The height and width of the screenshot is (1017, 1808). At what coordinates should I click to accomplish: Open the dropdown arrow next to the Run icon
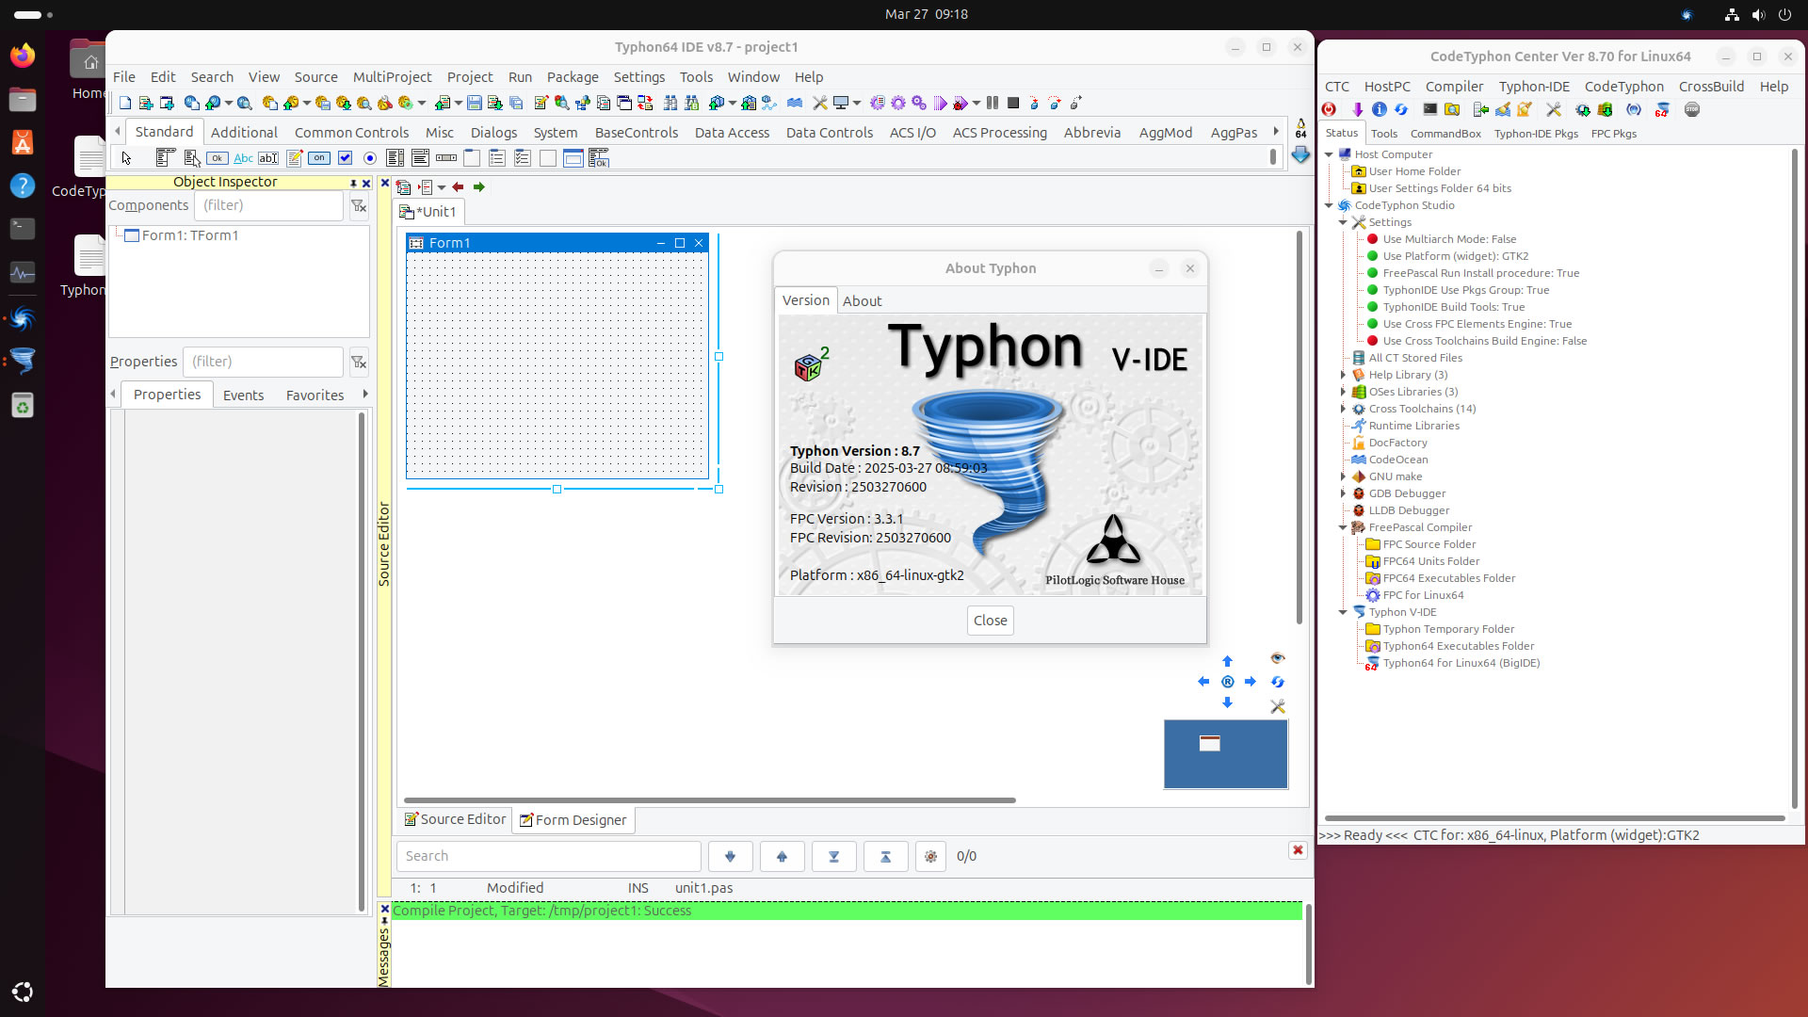[977, 104]
